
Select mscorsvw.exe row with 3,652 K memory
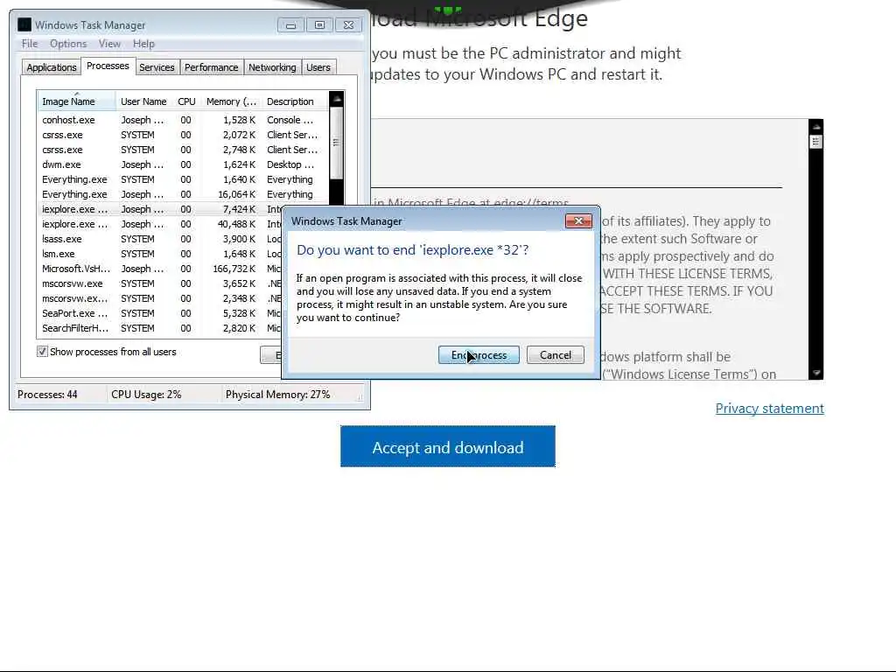pyautogui.click(x=159, y=283)
